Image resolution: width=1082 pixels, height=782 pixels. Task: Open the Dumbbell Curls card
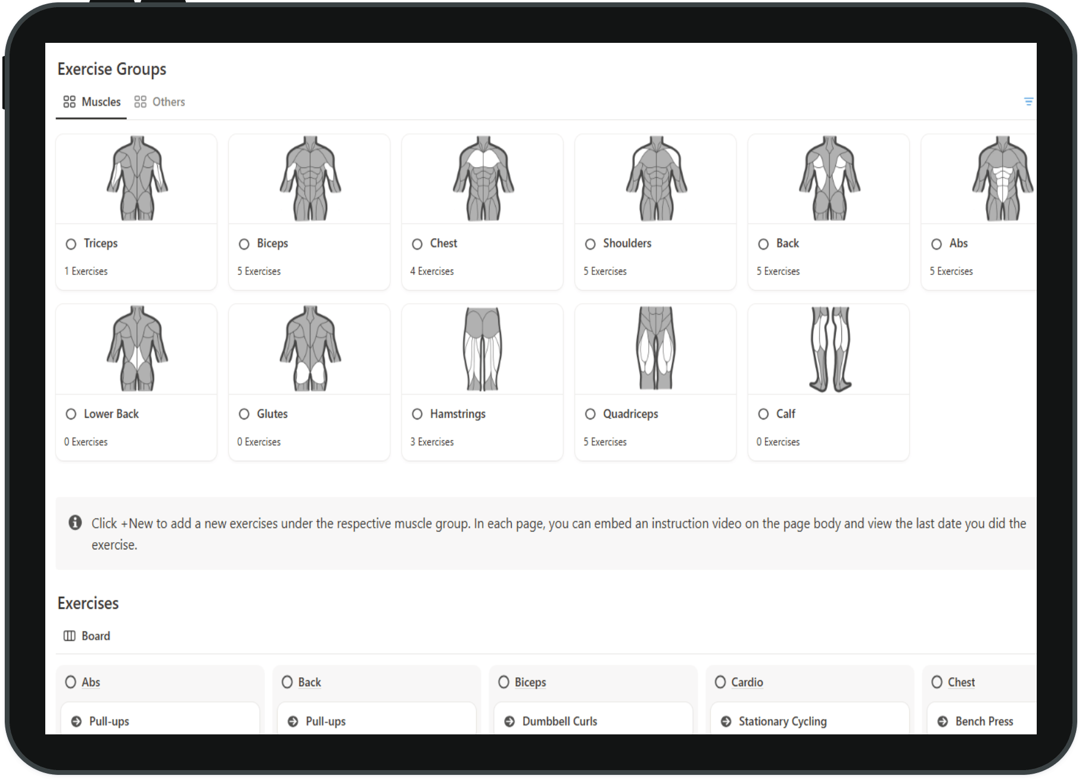click(x=593, y=719)
